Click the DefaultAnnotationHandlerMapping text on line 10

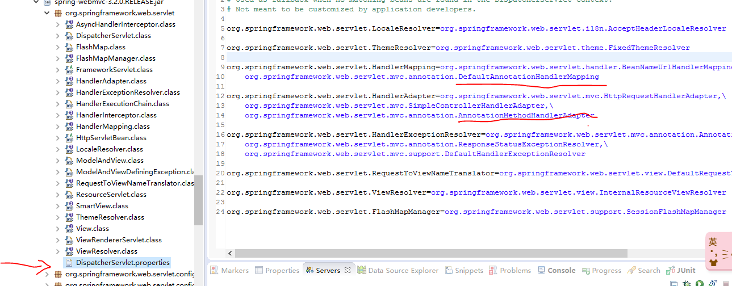coord(529,77)
